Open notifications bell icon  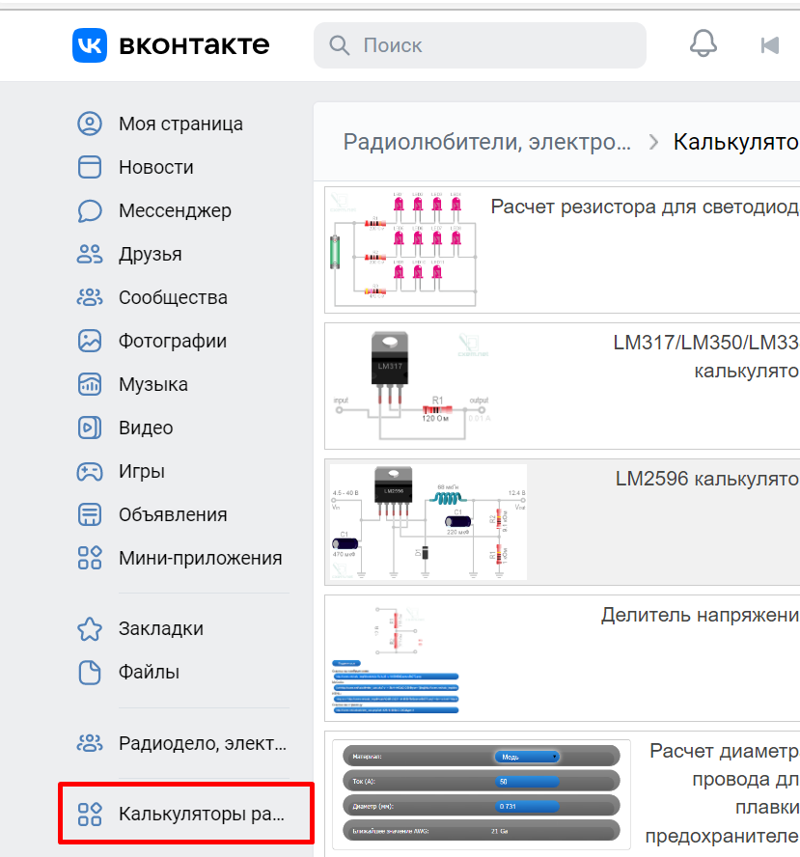[703, 43]
